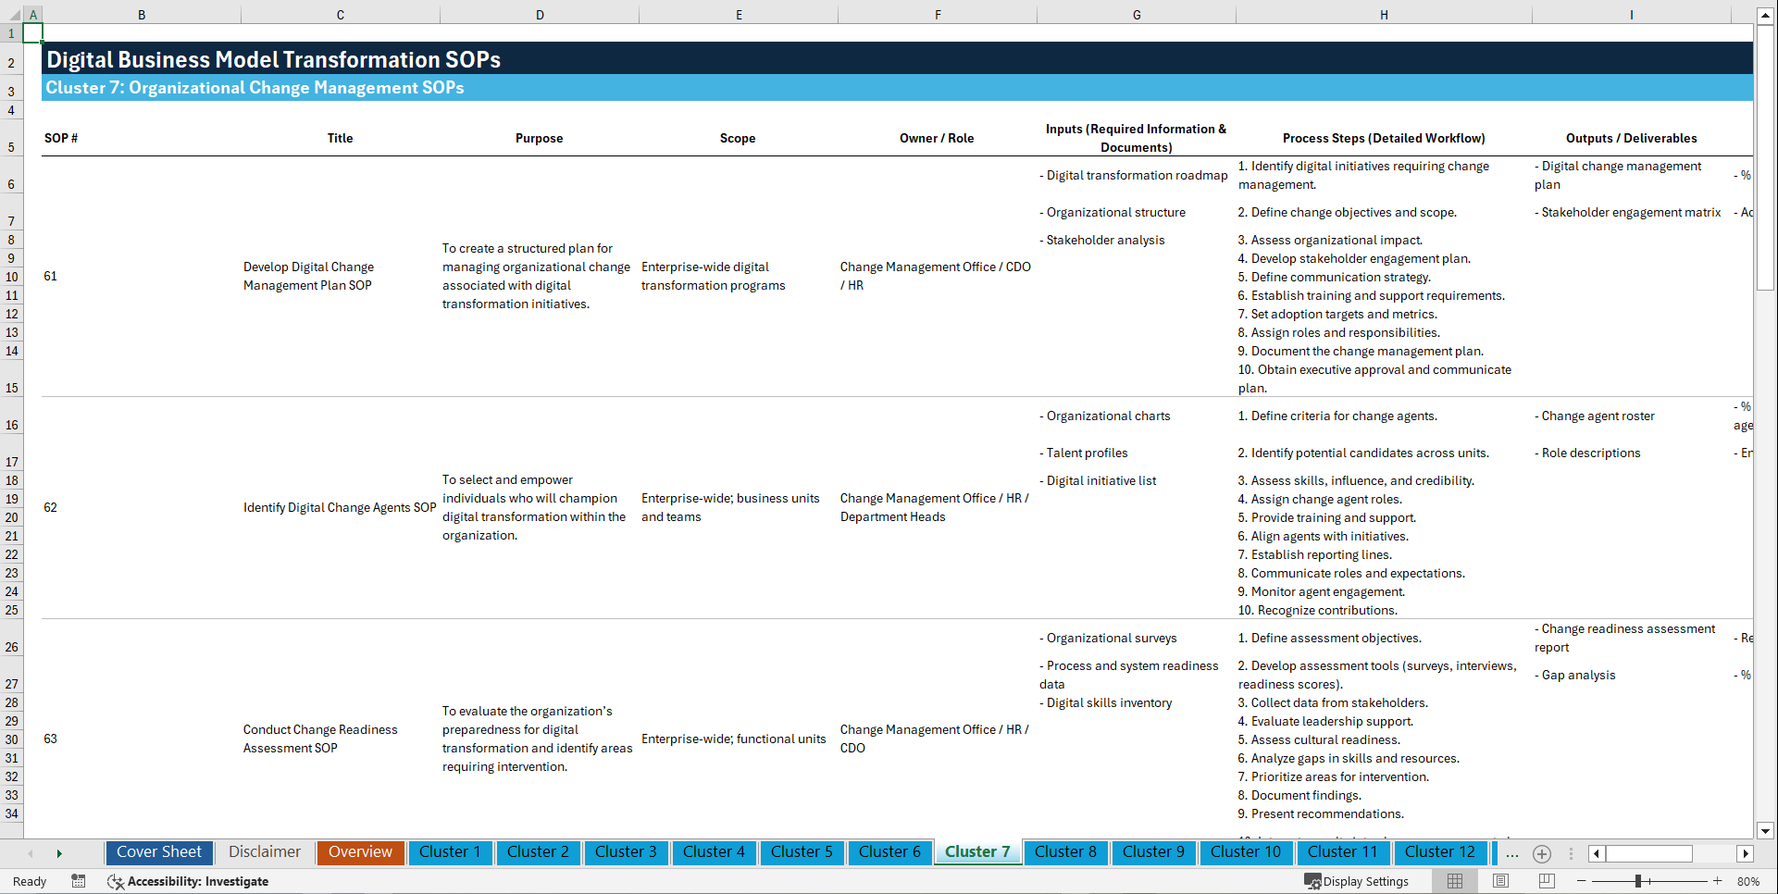The height and width of the screenshot is (894, 1778).
Task: Click the down arrow on the scrollbar
Action: (x=1766, y=831)
